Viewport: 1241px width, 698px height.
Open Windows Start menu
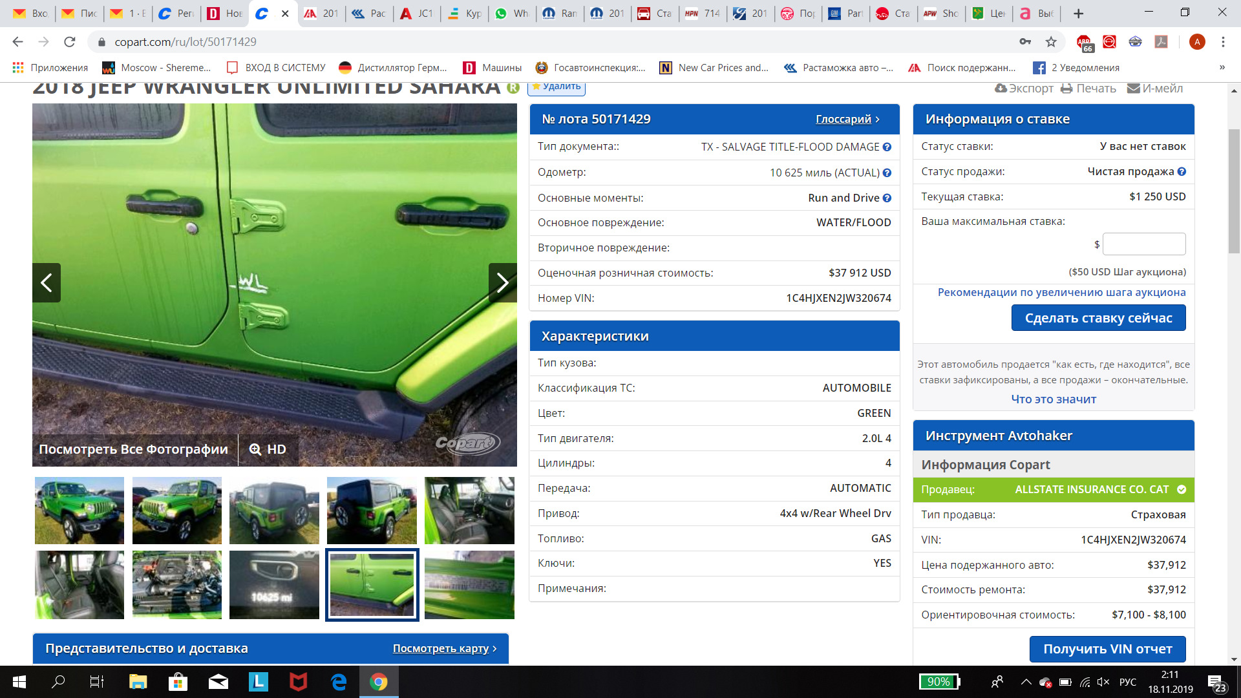point(19,682)
